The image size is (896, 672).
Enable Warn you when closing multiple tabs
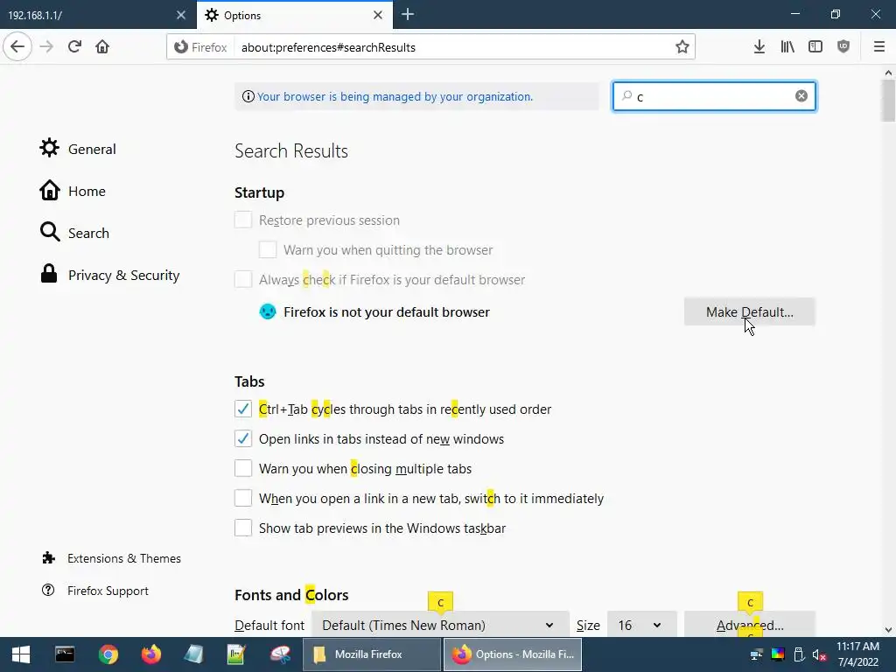point(243,469)
